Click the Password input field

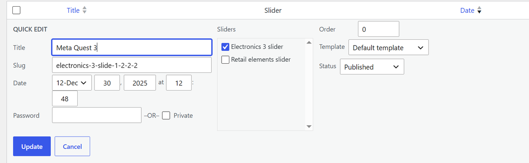[97, 115]
